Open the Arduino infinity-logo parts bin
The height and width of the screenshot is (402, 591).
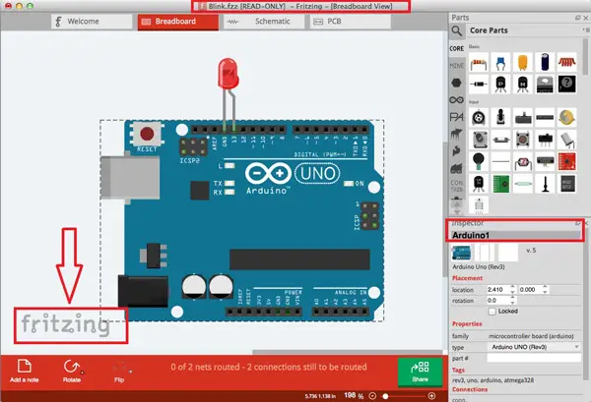tap(456, 99)
